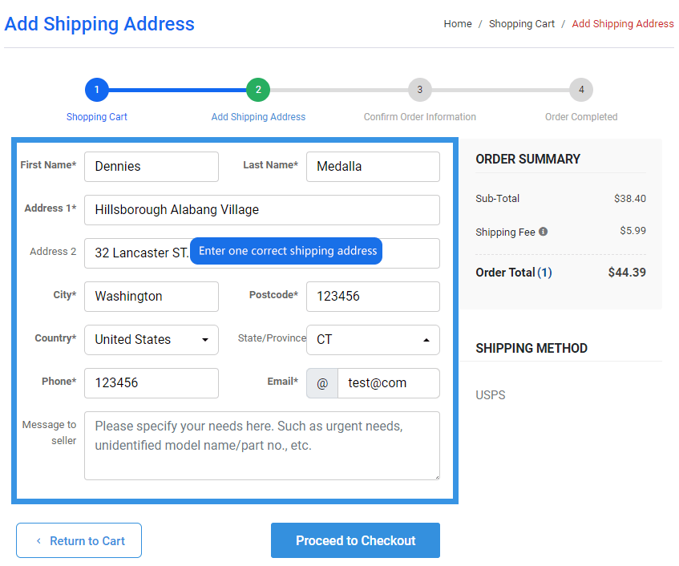Open Shopping Cart breadcrumb link
Screen dimensions: 679x566
click(522, 24)
